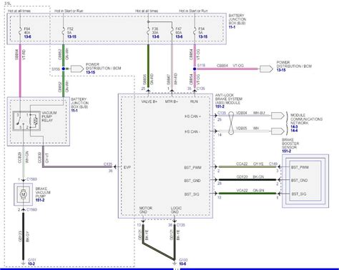Click the WH-BU module communications arrow connector

click(277, 116)
